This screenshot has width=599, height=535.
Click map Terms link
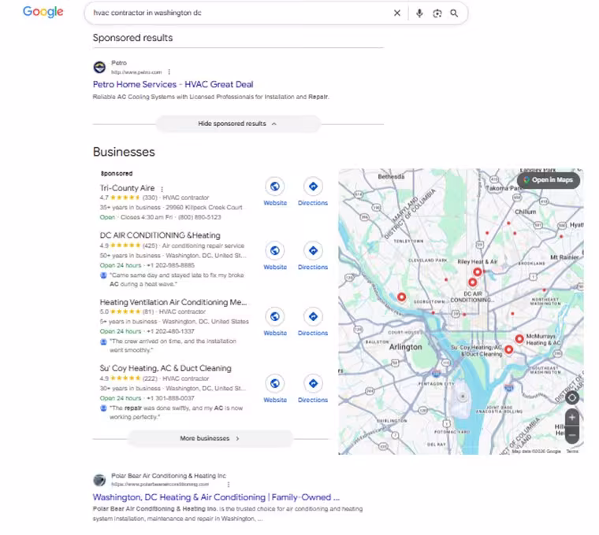click(x=572, y=451)
